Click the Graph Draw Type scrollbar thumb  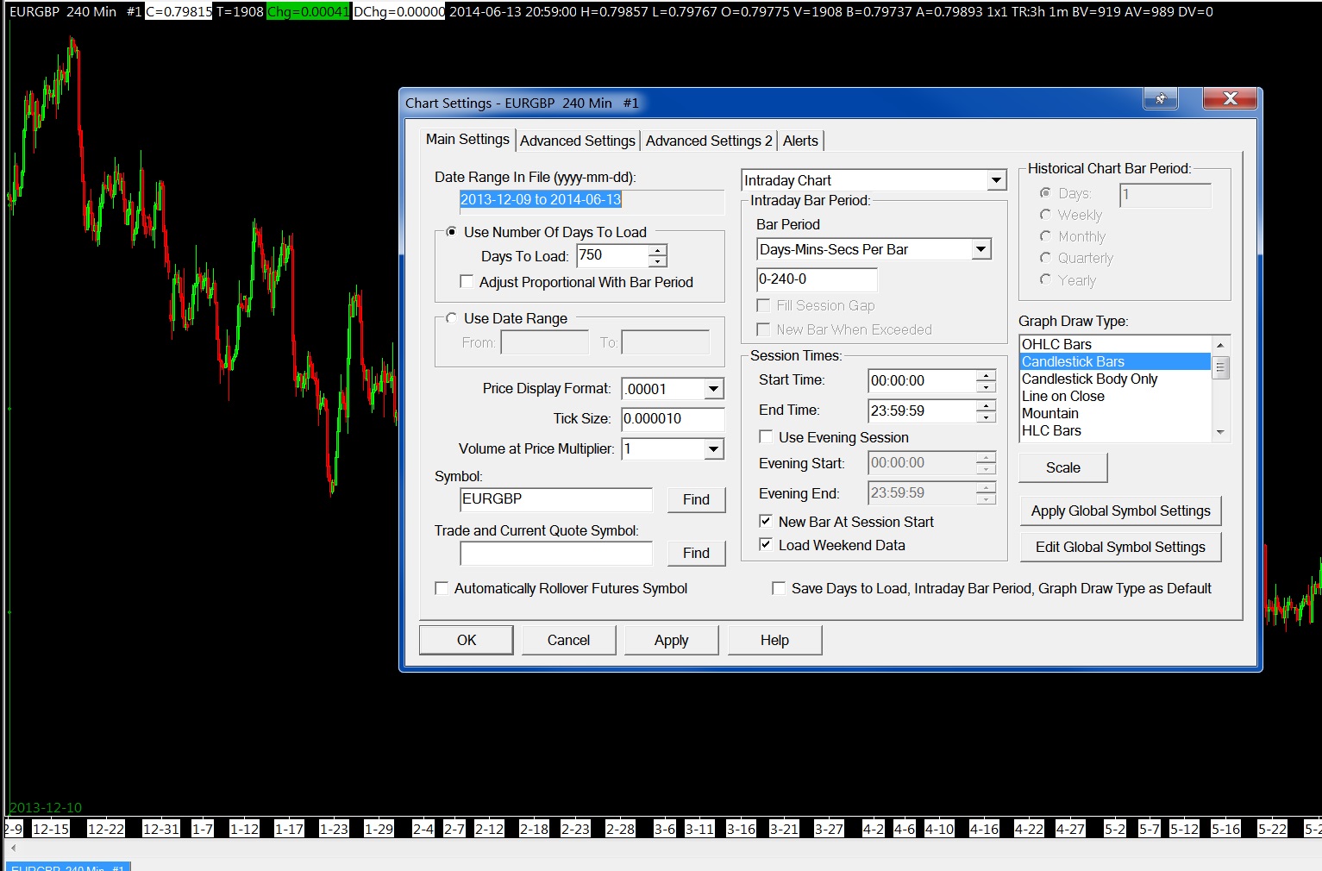pos(1220,368)
